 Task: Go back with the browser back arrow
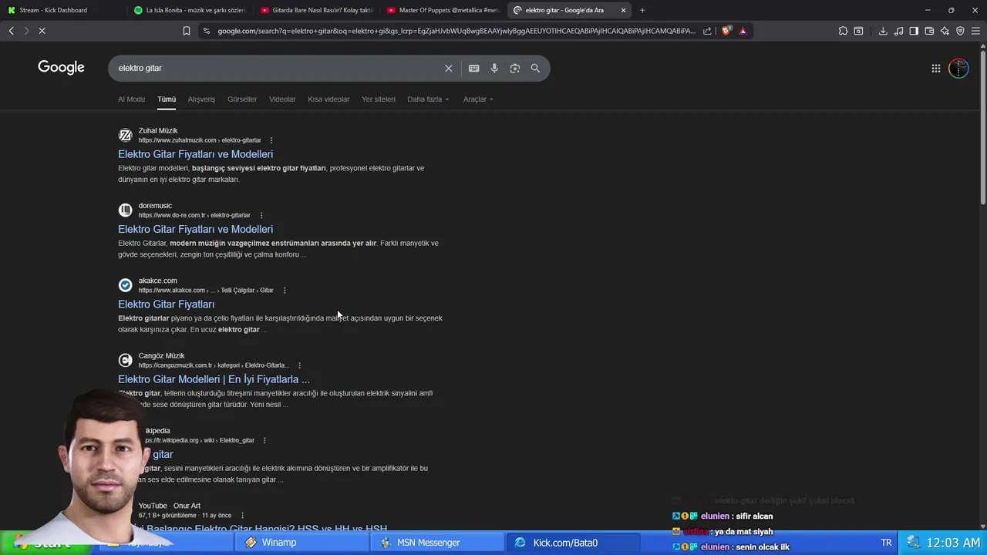point(11,31)
